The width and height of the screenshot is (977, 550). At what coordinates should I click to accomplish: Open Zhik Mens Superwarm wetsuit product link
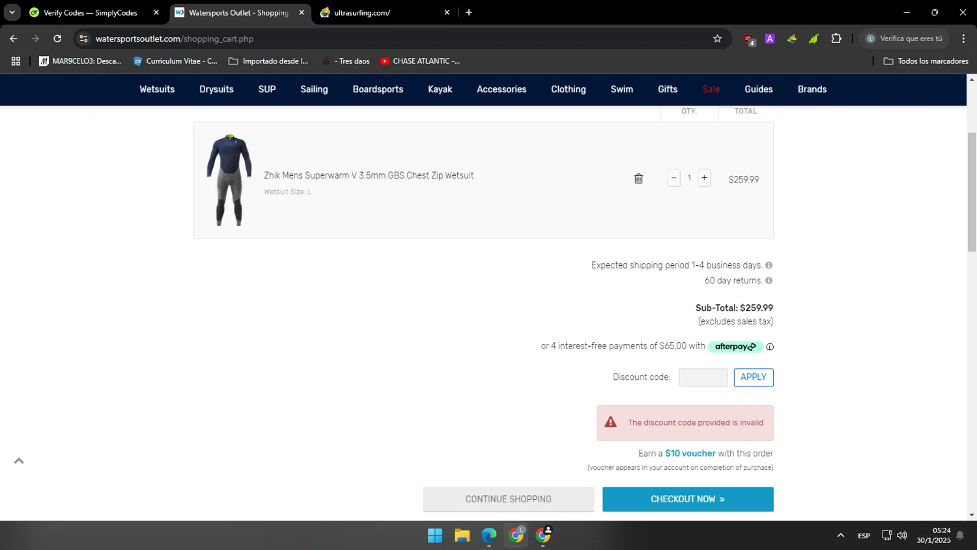pyautogui.click(x=369, y=175)
